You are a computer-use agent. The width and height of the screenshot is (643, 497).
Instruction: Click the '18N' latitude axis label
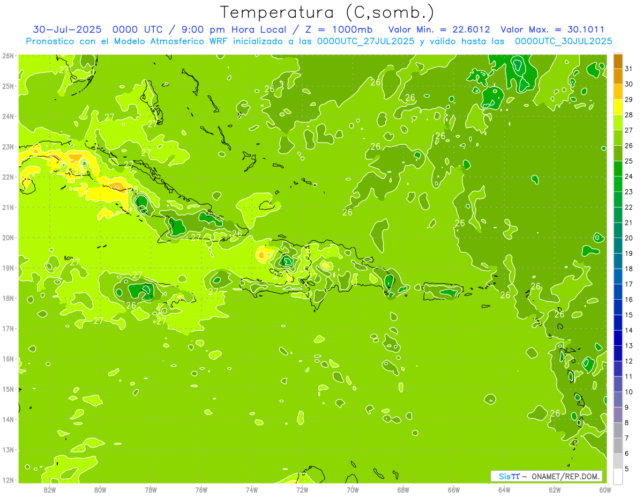point(9,298)
